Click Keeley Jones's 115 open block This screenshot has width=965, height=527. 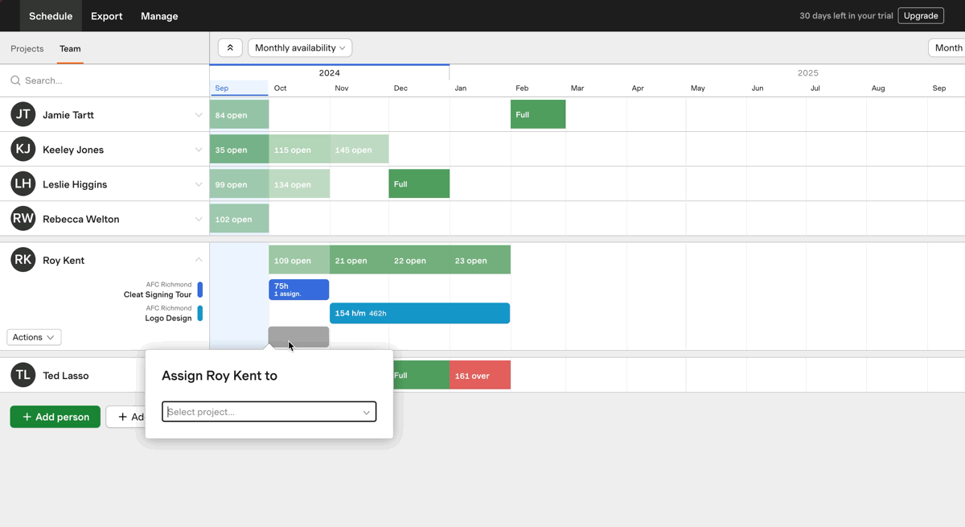click(x=299, y=150)
